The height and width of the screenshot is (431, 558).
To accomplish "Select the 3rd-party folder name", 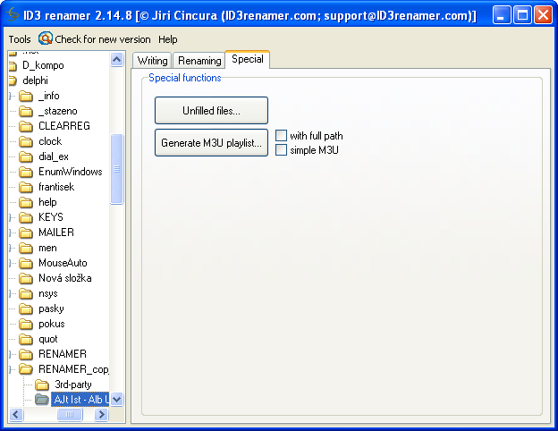I will (x=73, y=385).
